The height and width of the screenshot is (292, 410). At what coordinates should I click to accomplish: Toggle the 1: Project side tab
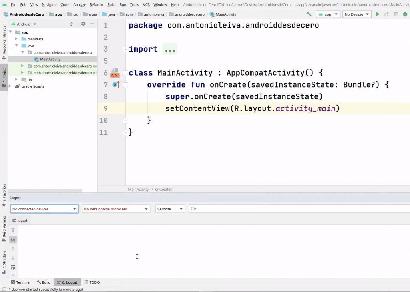point(4,77)
